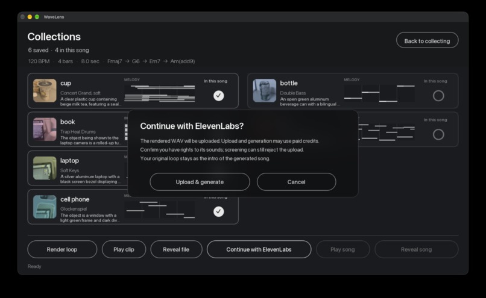Screen dimensions: 486x298
Task: Minimize window with yellow button
Action: click(x=30, y=17)
